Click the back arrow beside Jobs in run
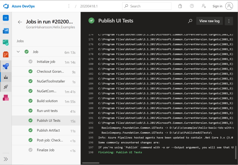 tap(20, 22)
